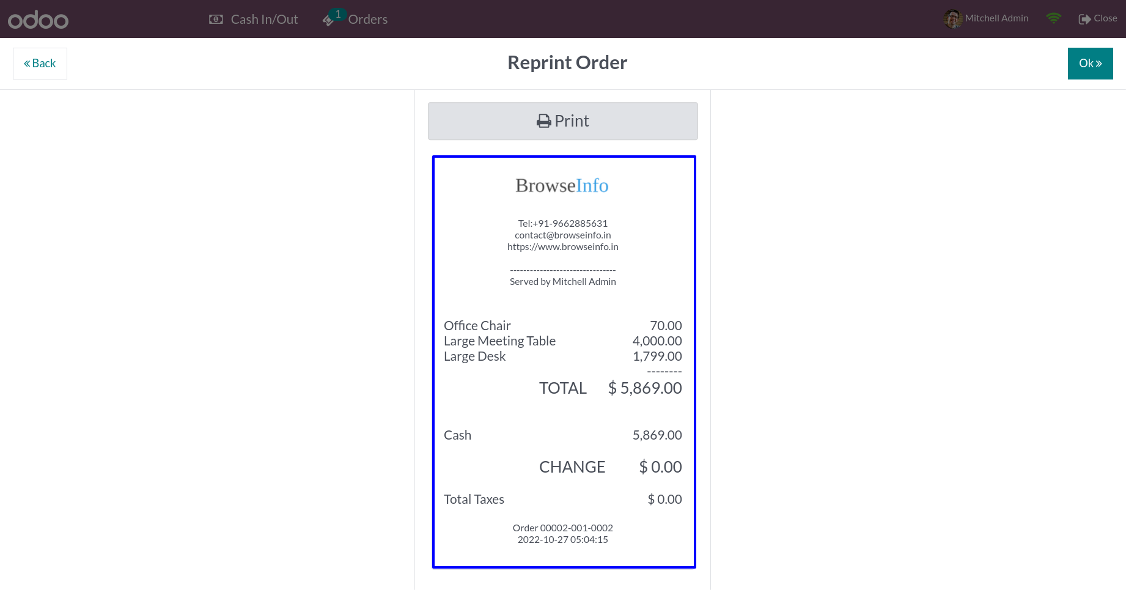Click the Orders ticket icon badge
This screenshot has width=1126, height=590.
334,17
